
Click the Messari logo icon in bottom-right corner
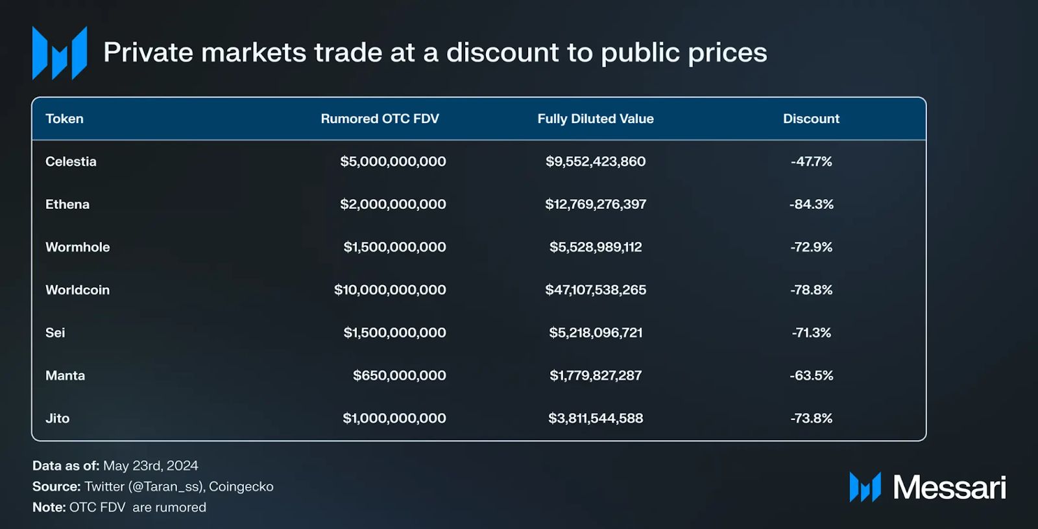coord(865,488)
